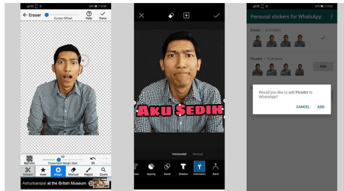Open Help in the Eraser app
The image size is (344, 191).
89,15
